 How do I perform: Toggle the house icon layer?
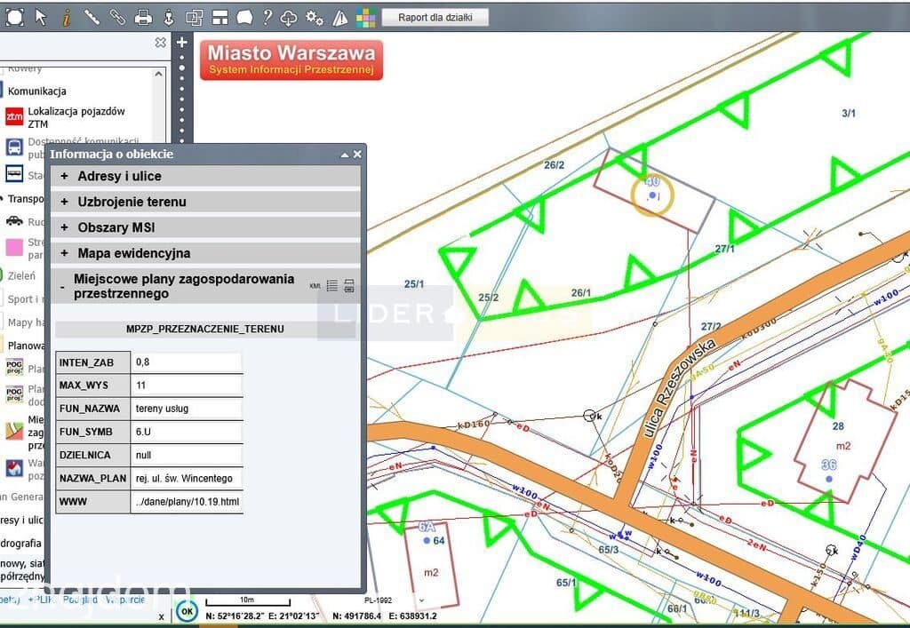coord(14,468)
